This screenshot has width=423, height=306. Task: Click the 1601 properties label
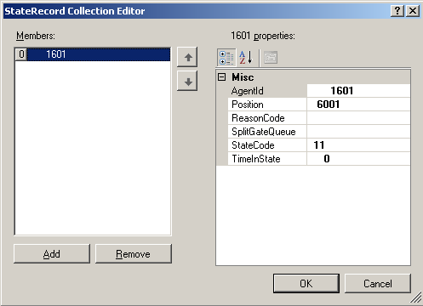[263, 36]
